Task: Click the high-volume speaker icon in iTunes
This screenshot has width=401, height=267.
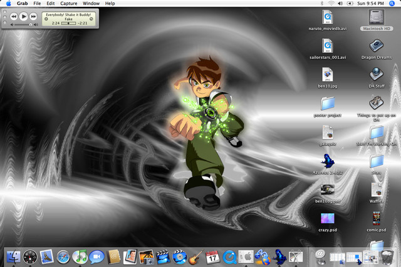Action: point(36,25)
